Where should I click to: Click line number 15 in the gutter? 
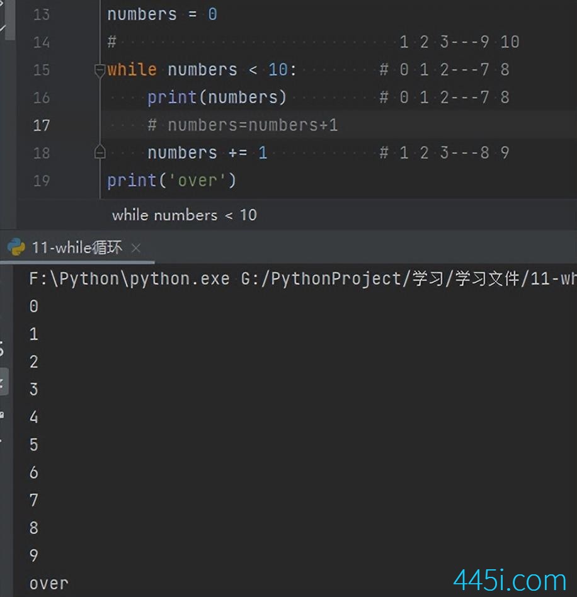42,70
